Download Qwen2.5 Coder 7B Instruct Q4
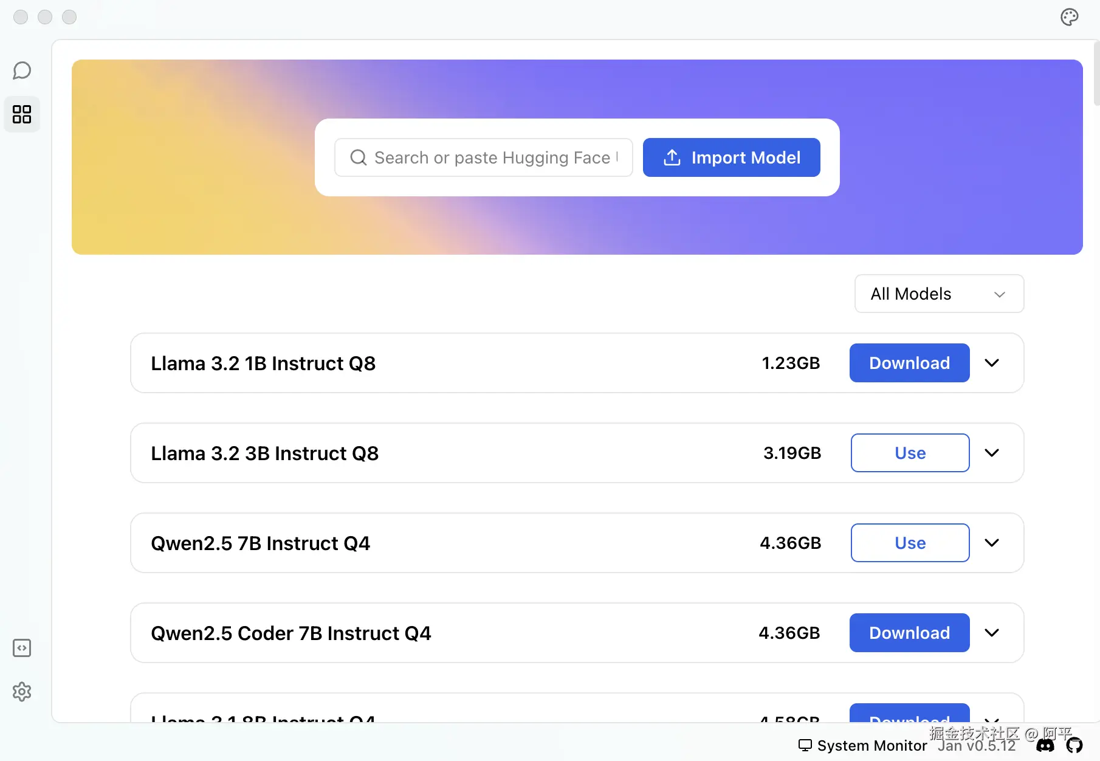1100x761 pixels. click(910, 633)
